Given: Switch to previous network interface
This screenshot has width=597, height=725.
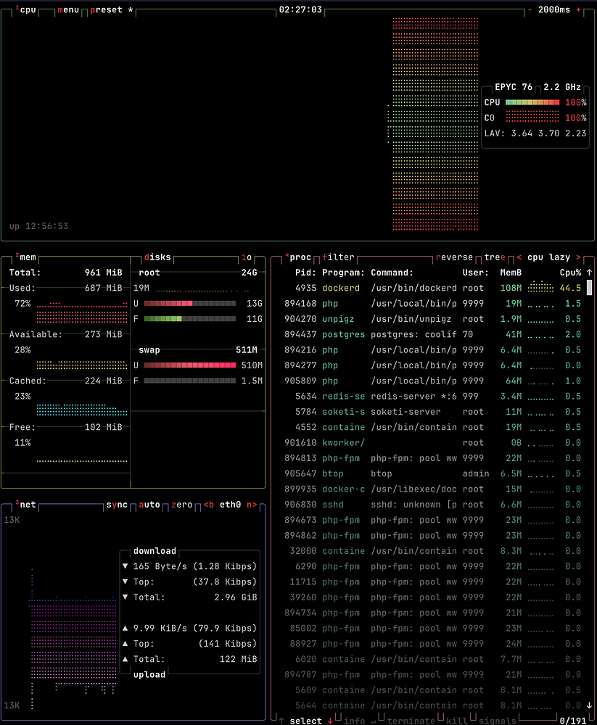Looking at the screenshot, I should [209, 505].
